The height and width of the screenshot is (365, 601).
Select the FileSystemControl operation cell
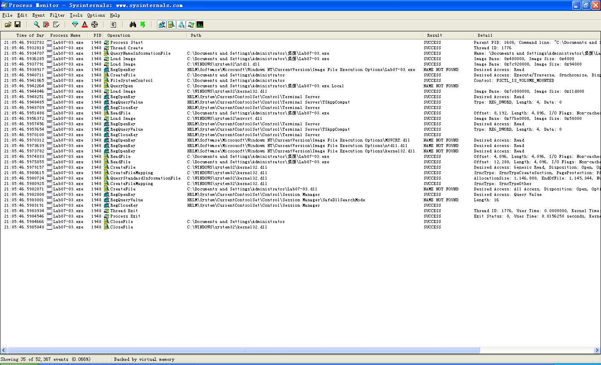click(131, 81)
